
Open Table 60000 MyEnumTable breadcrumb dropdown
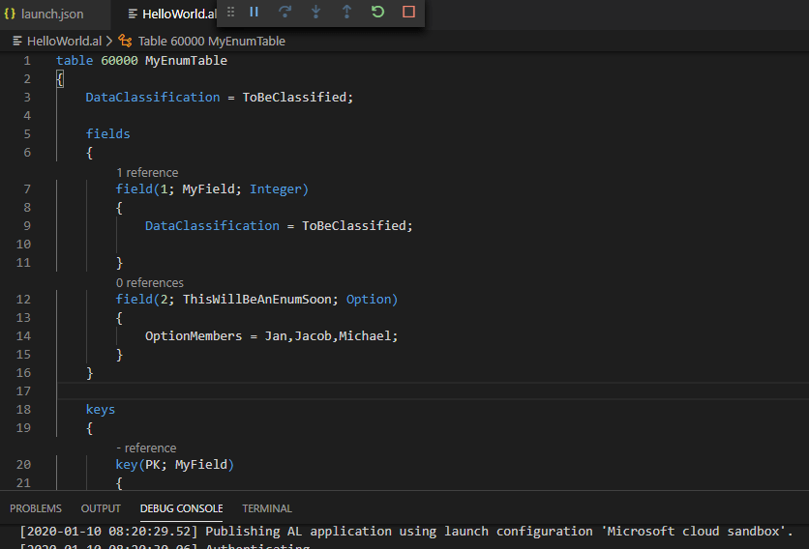pyautogui.click(x=211, y=42)
